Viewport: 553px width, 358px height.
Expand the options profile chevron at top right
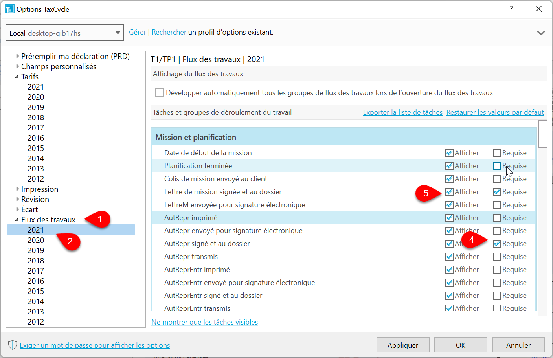pyautogui.click(x=541, y=33)
